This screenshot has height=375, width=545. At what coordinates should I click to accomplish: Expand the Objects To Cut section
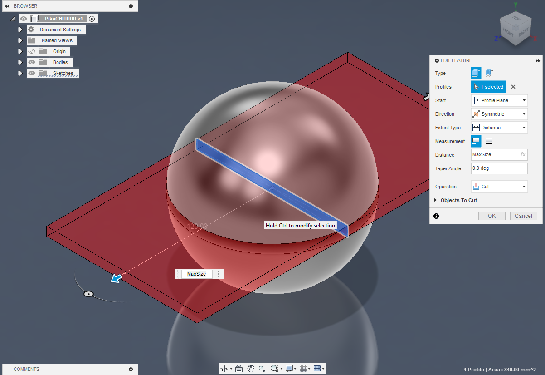pyautogui.click(x=436, y=200)
